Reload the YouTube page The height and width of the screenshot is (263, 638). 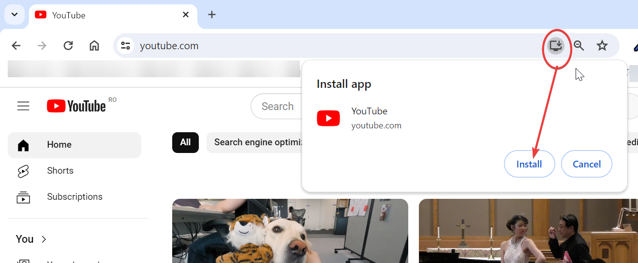(68, 46)
